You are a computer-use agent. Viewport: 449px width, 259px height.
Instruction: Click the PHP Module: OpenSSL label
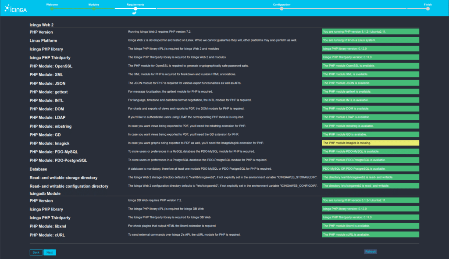click(51, 66)
